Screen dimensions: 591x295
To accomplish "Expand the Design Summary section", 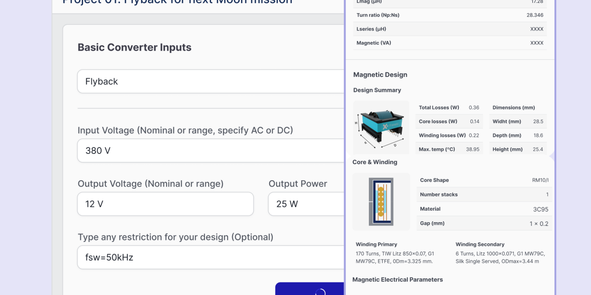I will coord(377,90).
